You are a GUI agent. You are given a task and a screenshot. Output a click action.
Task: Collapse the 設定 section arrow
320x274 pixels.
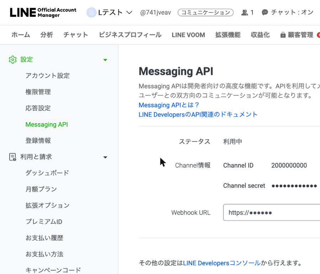click(105, 60)
